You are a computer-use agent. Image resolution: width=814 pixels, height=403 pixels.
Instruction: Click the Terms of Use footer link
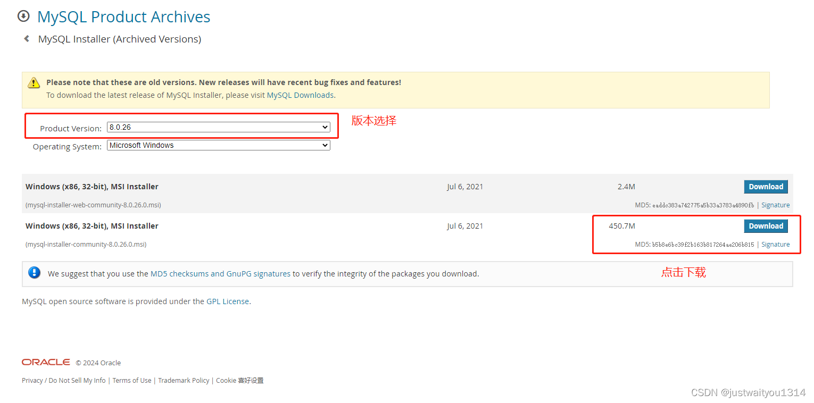coord(132,380)
